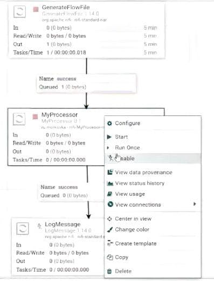Click the Start play icon
This screenshot has height=281, width=214.
[109, 137]
